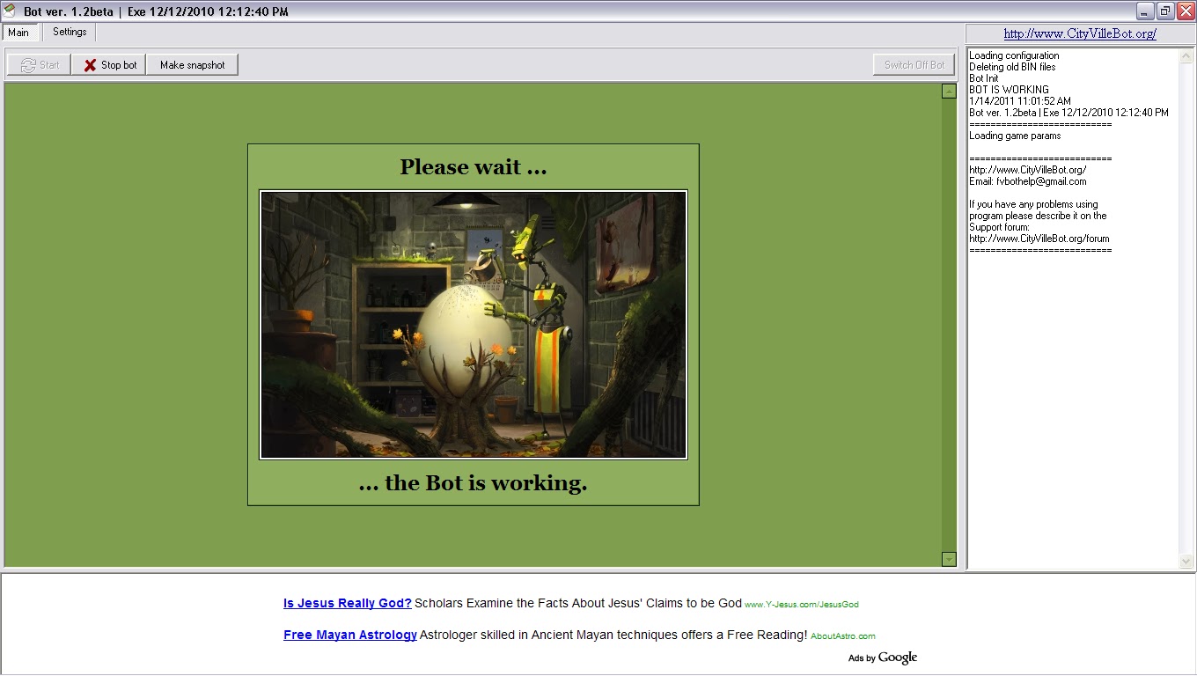Click the Stop bot button
1197x676 pixels.
click(111, 65)
